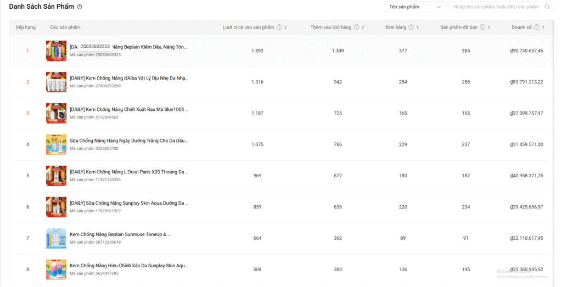Open the d'Alba Vật Lý sunscreen product link
Screen dimensions: 562x287
[x=129, y=78]
